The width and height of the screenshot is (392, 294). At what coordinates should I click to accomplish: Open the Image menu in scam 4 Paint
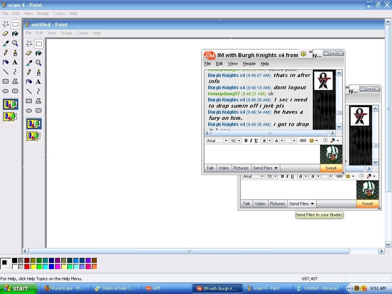43,13
